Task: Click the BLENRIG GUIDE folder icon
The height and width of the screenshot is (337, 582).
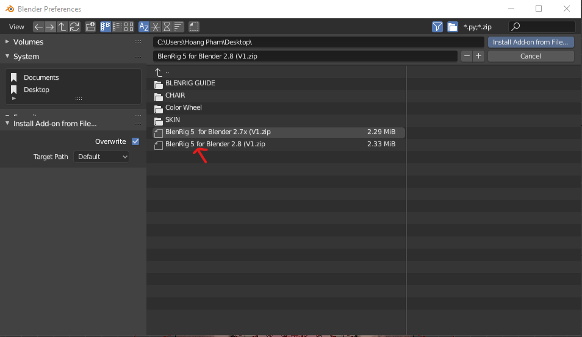Action: [159, 85]
